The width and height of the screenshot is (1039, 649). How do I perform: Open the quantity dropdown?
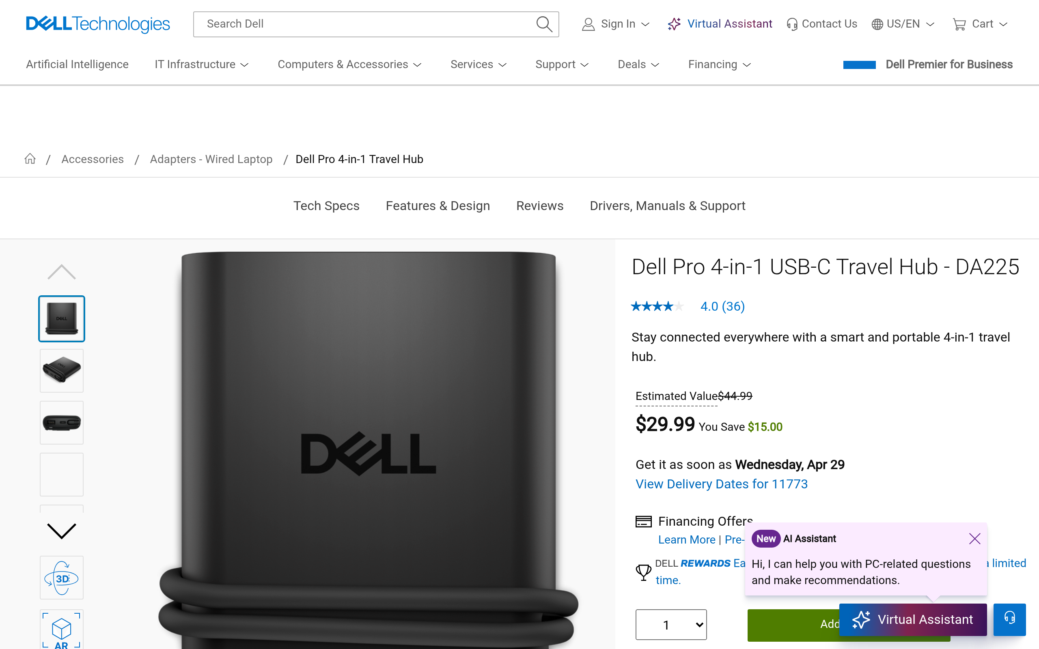tap(670, 625)
